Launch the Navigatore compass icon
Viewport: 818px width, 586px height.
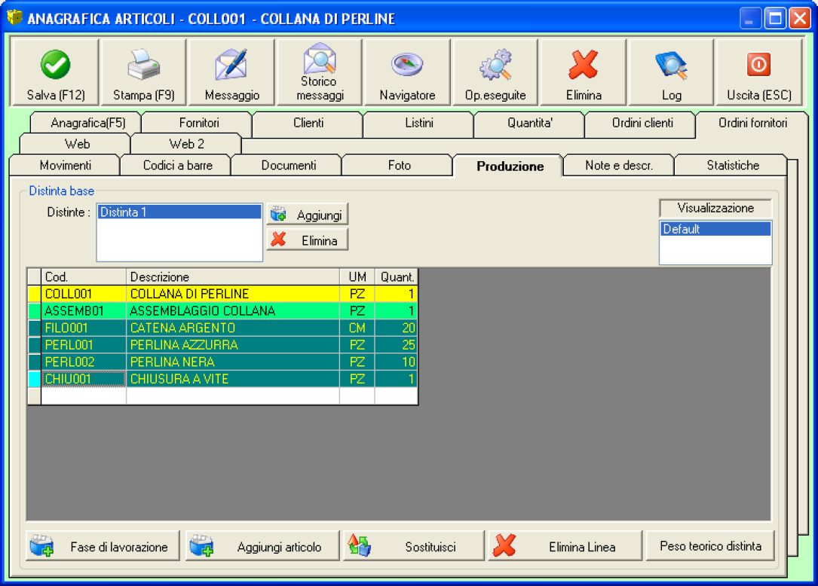coord(407,65)
